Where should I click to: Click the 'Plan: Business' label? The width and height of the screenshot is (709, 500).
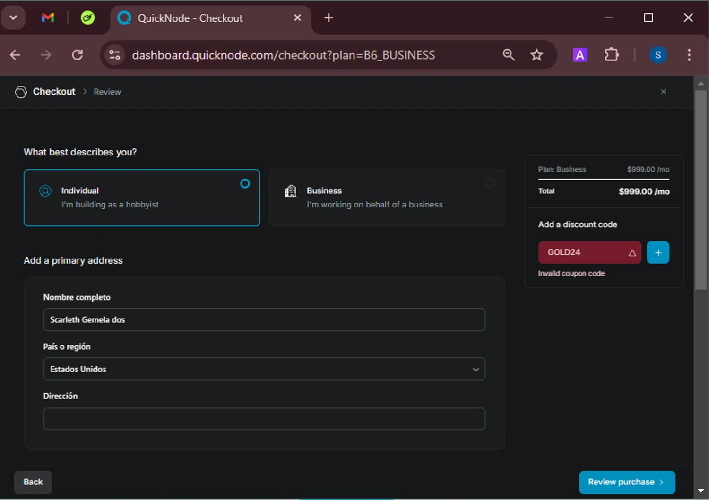pos(562,169)
